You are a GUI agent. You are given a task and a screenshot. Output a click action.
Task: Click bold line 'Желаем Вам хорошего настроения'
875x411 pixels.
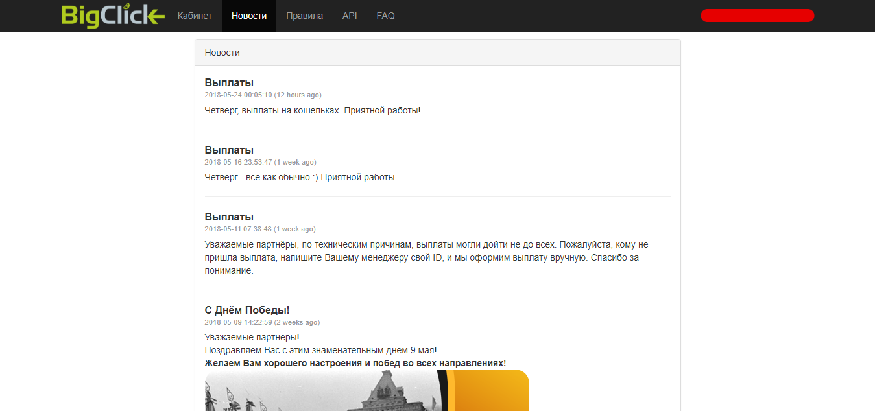point(355,363)
